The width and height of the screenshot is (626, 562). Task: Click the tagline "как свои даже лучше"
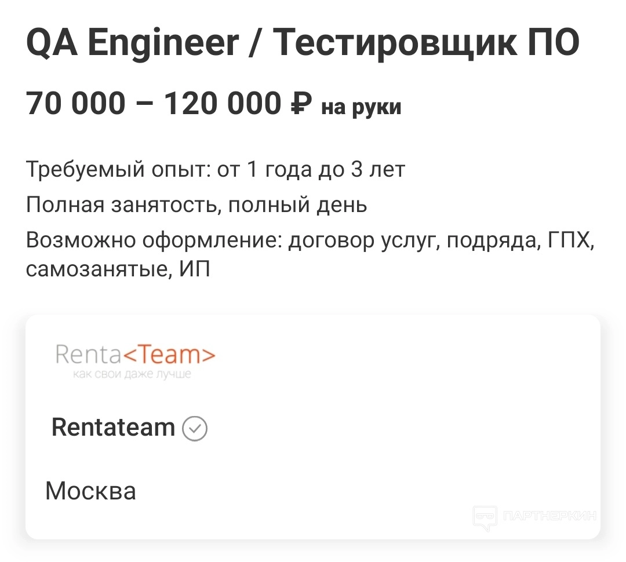pos(132,375)
